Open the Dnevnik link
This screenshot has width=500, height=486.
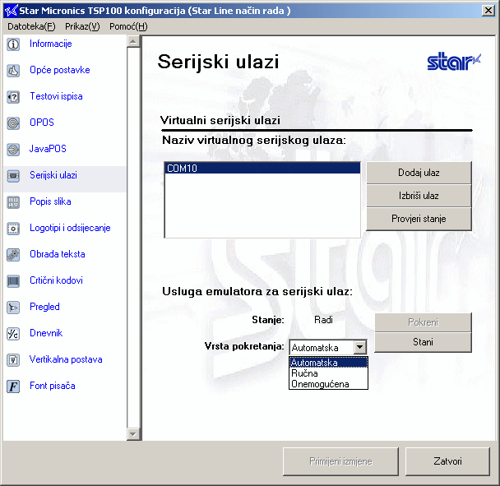click(x=46, y=333)
